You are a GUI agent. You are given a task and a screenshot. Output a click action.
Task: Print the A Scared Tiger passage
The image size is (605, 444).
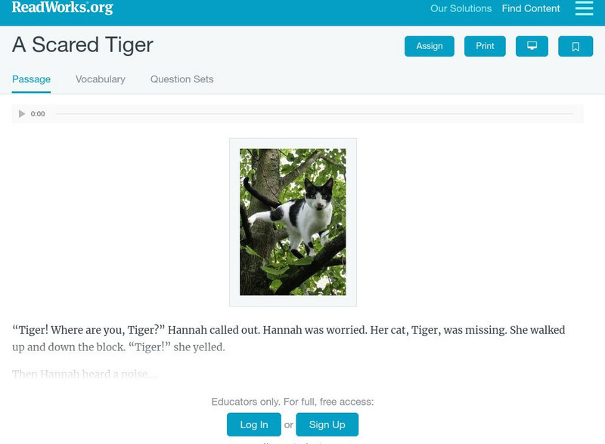[485, 46]
